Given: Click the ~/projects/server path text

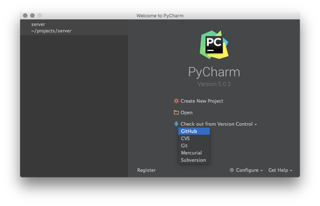Looking at the screenshot, I should [51, 31].
